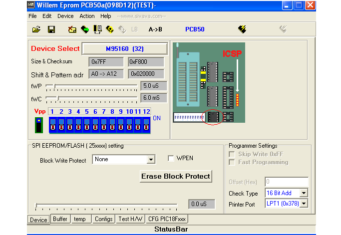This screenshot has height=235, width=341.
Task: Click the black lightning chip toolbar icon
Action: click(x=243, y=29)
